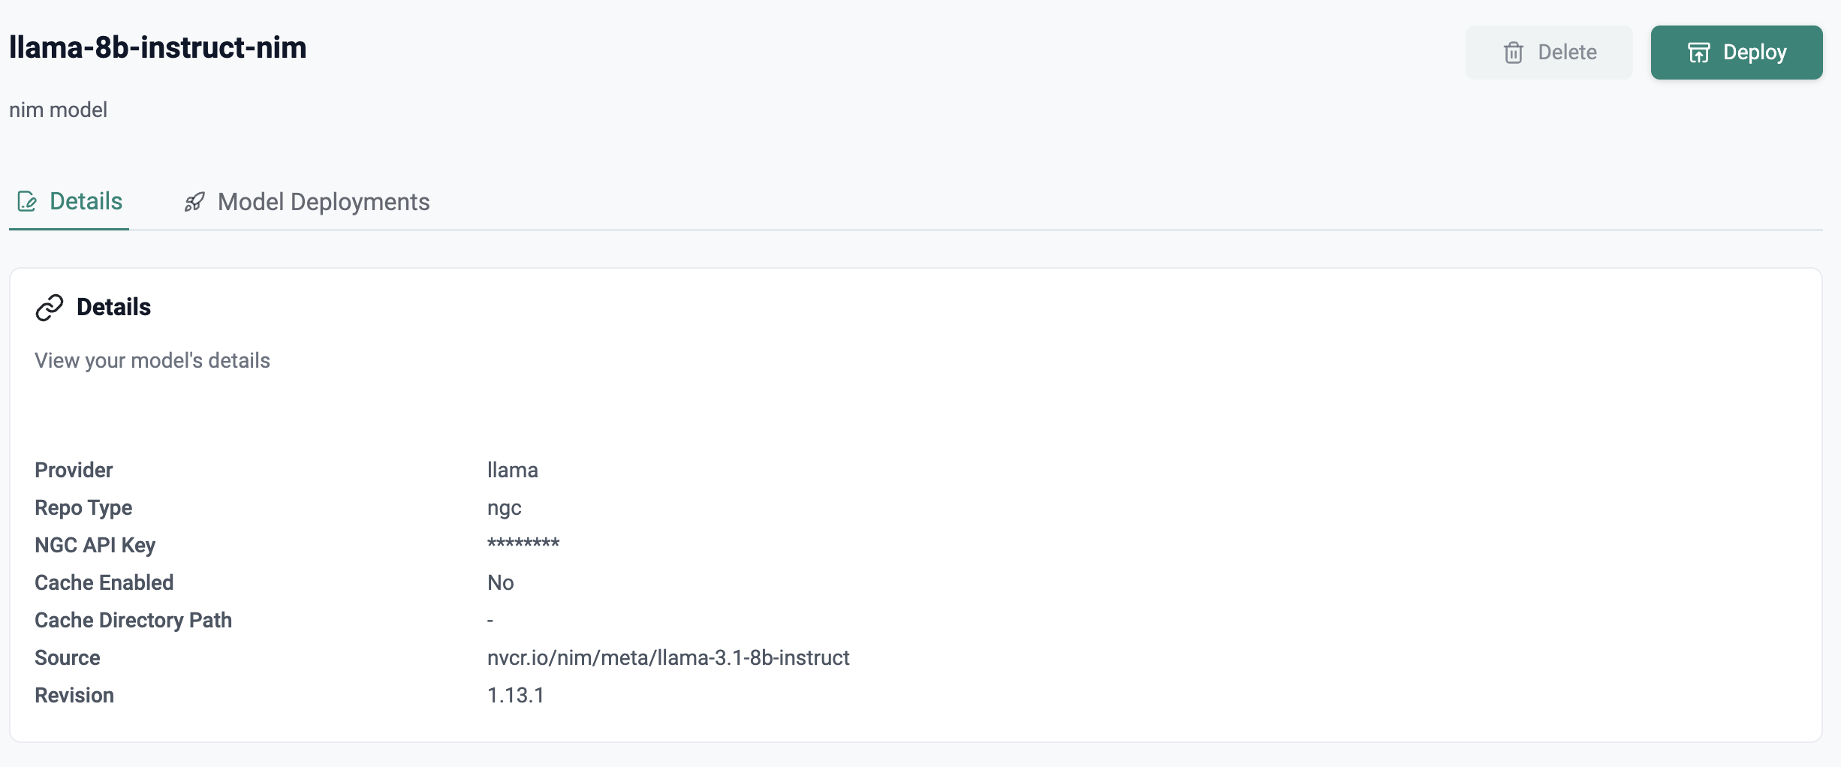Screen dimensions: 1841x767
Task: Click the Cache Enabled 'No' value
Action: click(x=500, y=582)
